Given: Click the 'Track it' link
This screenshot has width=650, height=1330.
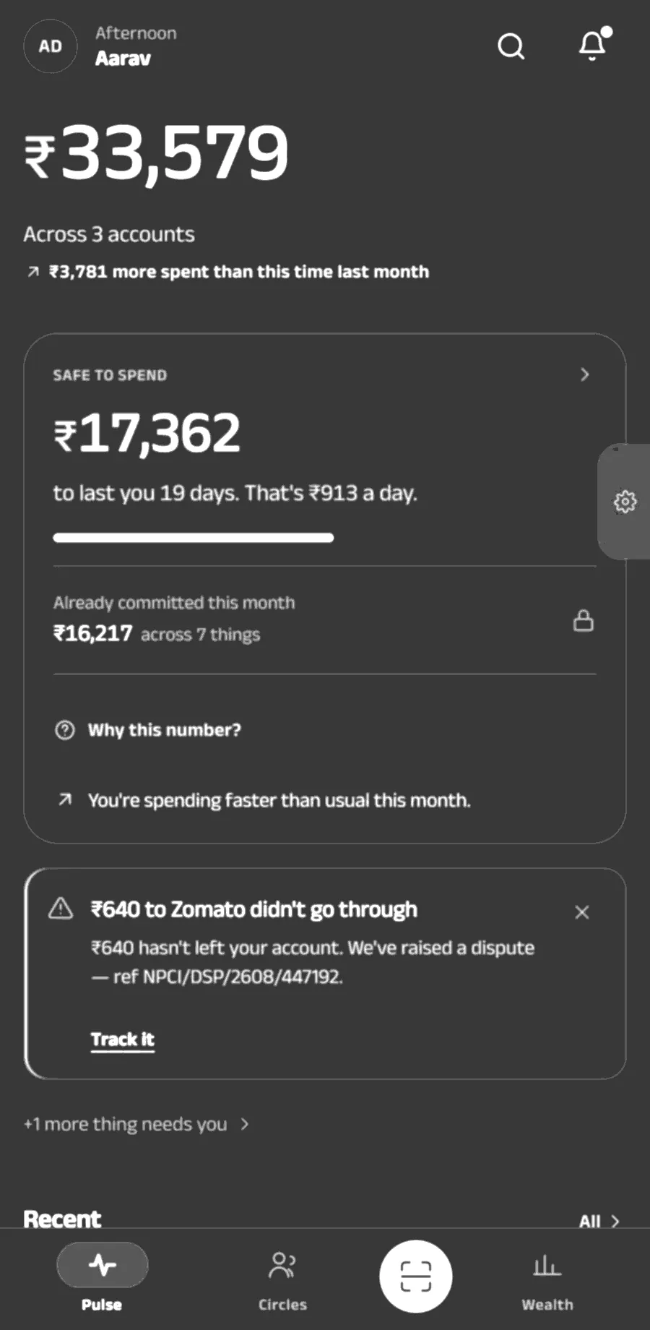Looking at the screenshot, I should tap(123, 1039).
